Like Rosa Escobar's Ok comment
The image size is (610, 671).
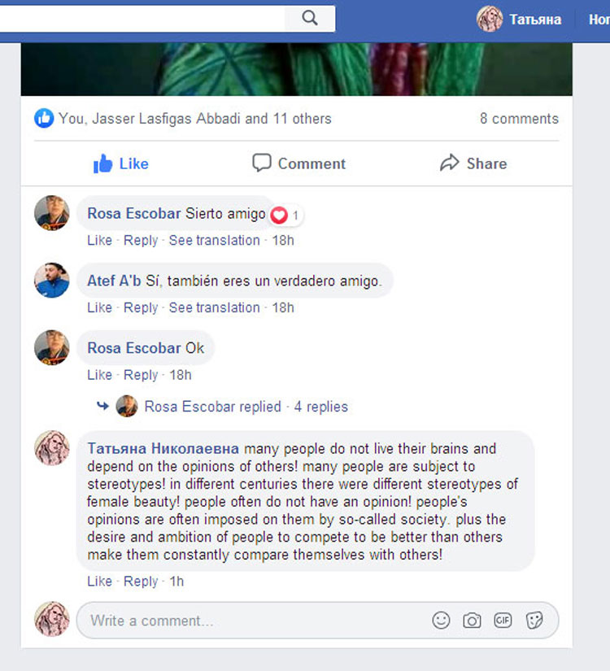[99, 375]
